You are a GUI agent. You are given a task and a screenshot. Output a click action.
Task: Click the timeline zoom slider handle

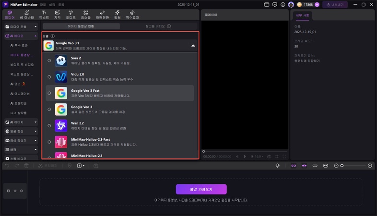pyautogui.click(x=342, y=166)
